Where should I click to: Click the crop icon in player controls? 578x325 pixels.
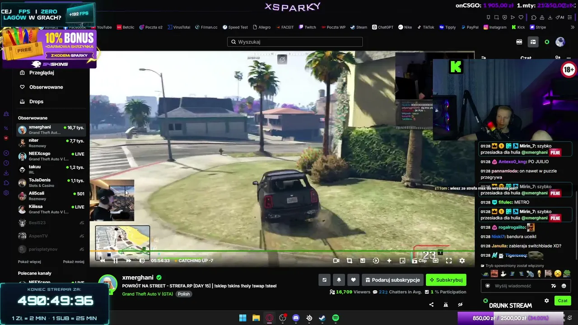click(349, 260)
